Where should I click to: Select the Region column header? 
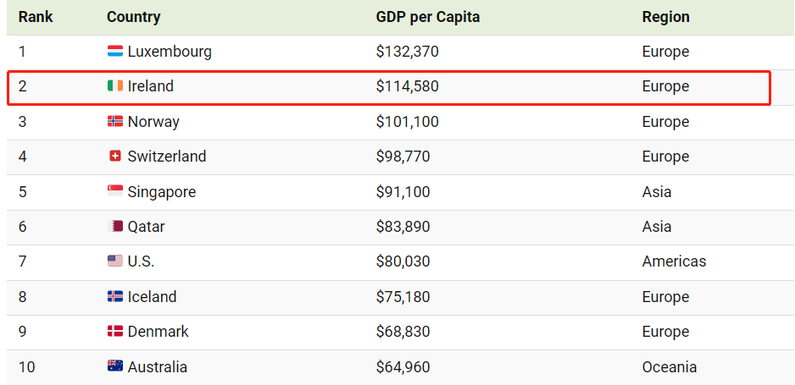pyautogui.click(x=665, y=17)
